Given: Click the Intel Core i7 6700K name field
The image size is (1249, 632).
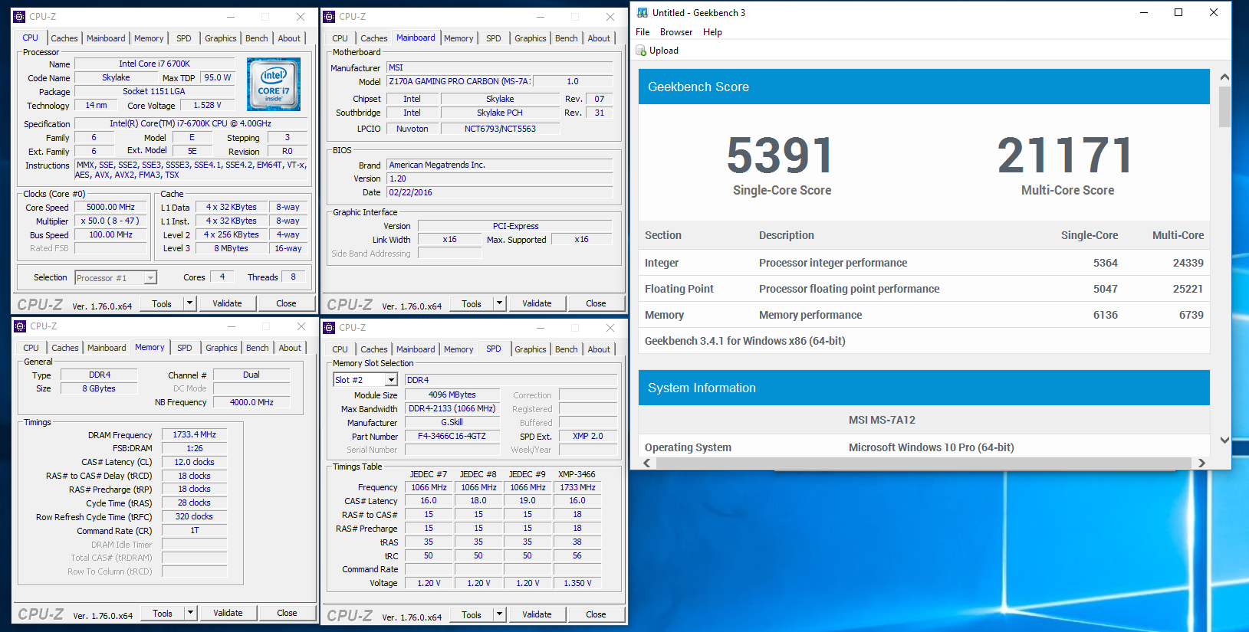Looking at the screenshot, I should click(154, 64).
